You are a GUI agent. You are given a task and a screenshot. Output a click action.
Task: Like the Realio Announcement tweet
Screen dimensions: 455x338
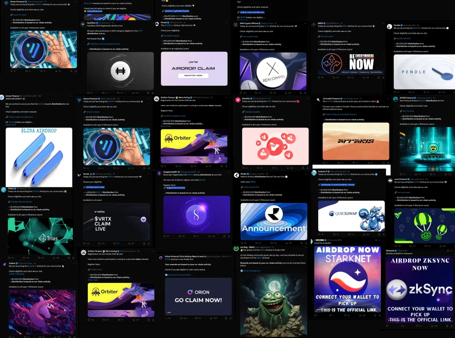271,243
